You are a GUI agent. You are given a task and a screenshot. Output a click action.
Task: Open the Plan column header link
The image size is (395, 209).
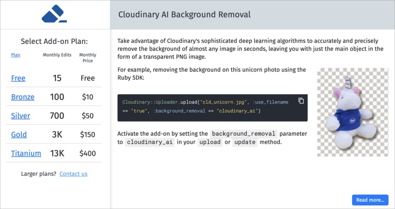click(x=16, y=55)
